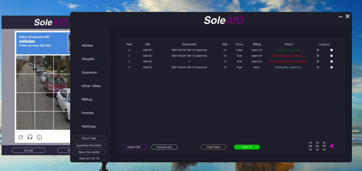362x171 pixels.
Task: Select 'Error finding size, retrying...' status
Action: pos(288,56)
